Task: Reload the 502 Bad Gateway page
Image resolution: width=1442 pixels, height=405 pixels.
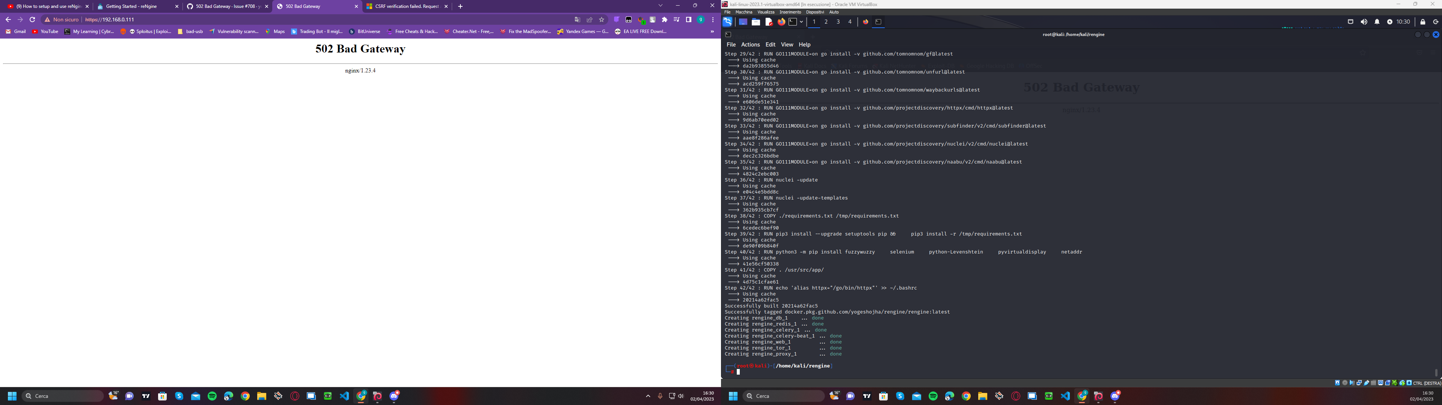Action: (32, 19)
